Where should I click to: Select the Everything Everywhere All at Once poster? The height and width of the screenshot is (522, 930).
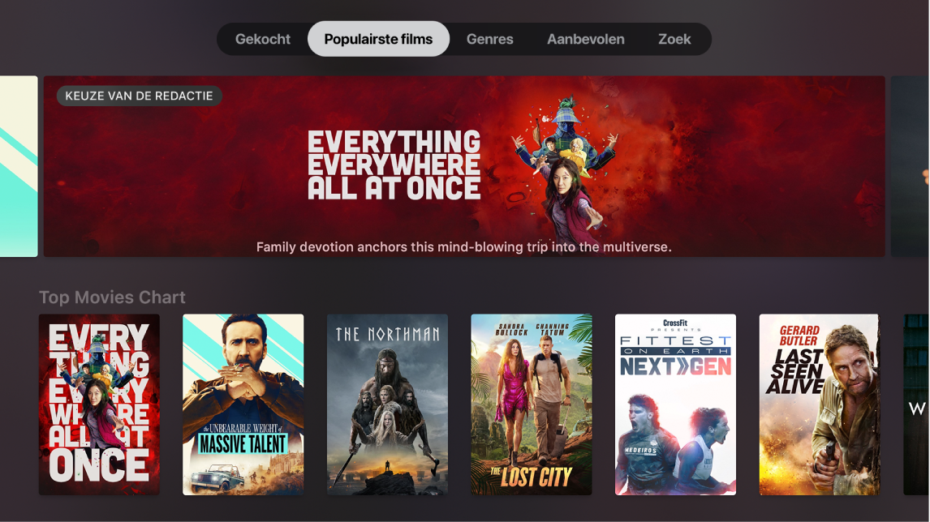tap(99, 404)
